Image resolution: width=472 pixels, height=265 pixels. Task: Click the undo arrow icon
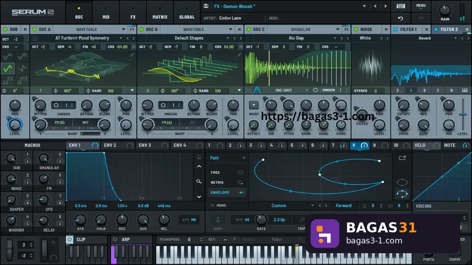pyautogui.click(x=401, y=18)
